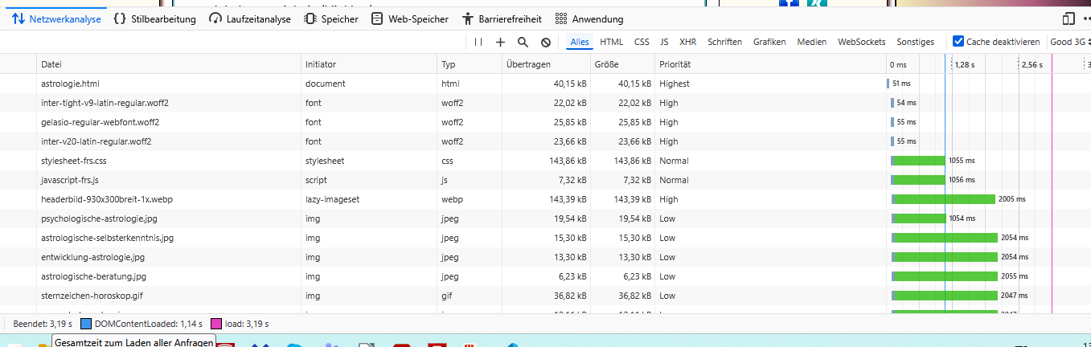Click the headerbild webp waterfall bar
The height and width of the screenshot is (347, 1091).
pyautogui.click(x=943, y=199)
